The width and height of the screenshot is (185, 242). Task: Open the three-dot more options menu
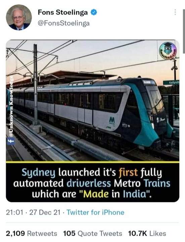coord(175,12)
